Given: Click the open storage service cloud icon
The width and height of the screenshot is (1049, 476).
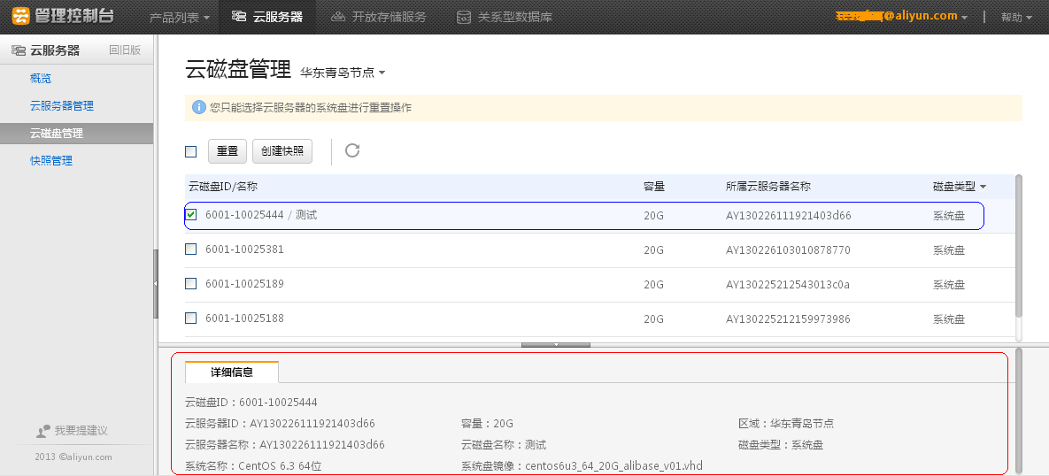Looking at the screenshot, I should [x=337, y=17].
